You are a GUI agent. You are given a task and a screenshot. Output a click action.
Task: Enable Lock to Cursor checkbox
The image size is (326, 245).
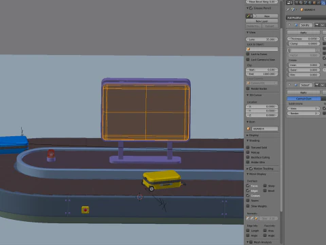pyautogui.click(x=248, y=54)
